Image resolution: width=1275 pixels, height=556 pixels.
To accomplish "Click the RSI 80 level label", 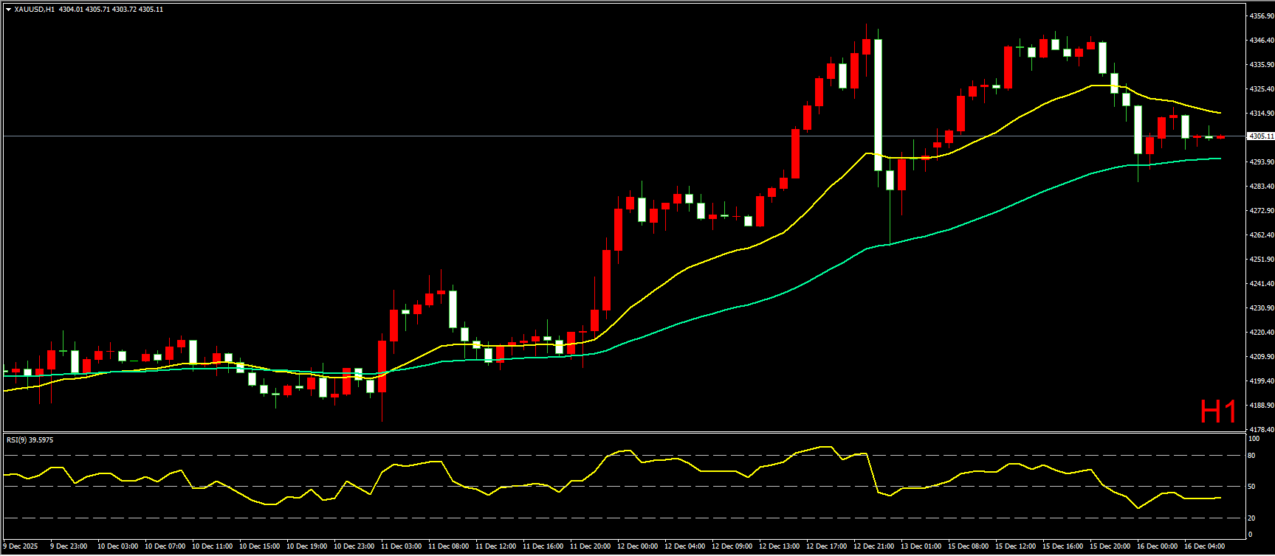I will 1251,456.
